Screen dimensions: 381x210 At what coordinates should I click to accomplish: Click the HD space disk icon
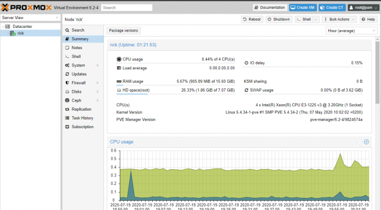(119, 90)
